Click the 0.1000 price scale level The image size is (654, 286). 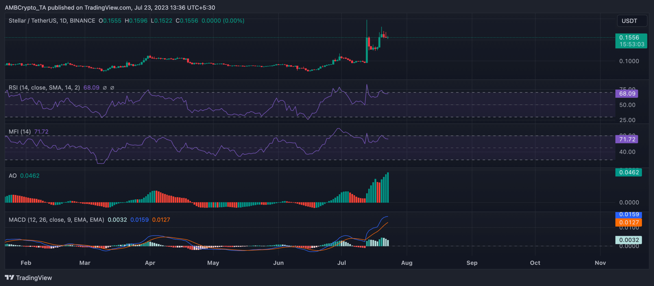629,61
